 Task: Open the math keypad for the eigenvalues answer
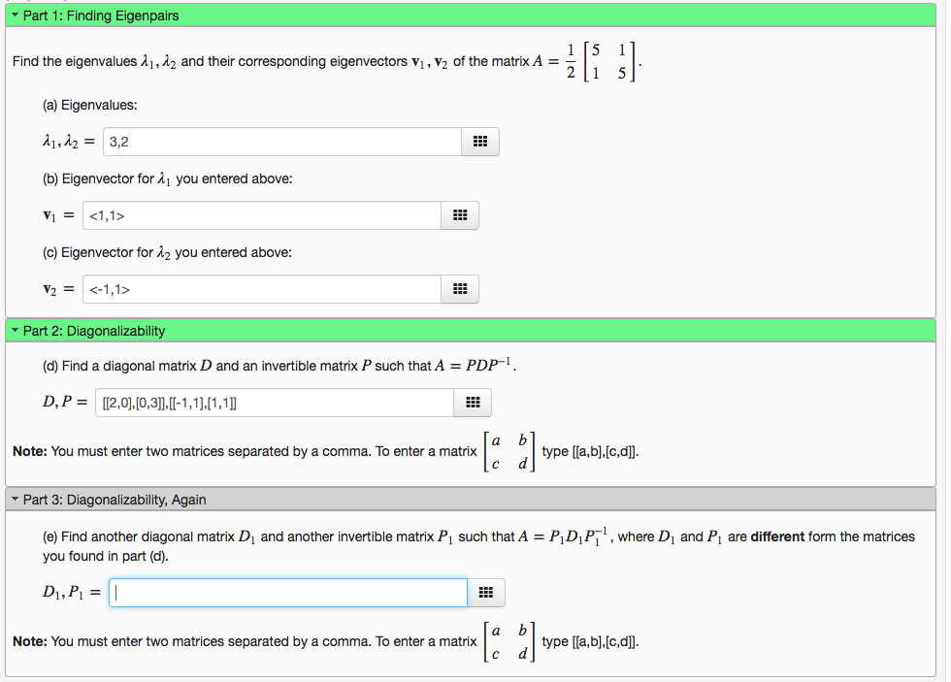pos(479,142)
